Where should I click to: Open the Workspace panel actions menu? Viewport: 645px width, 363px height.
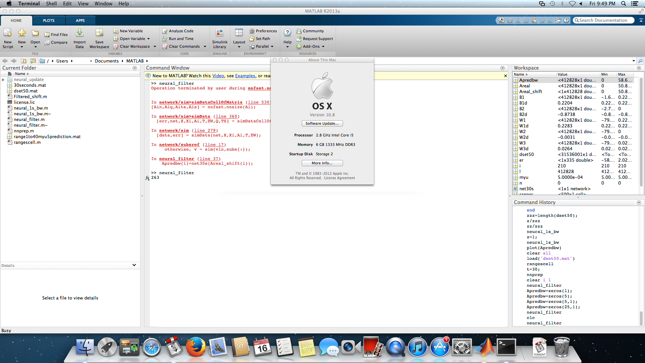(639, 68)
